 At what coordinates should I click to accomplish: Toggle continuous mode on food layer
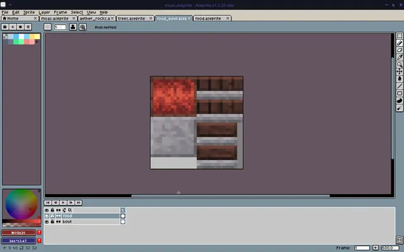(x=59, y=215)
